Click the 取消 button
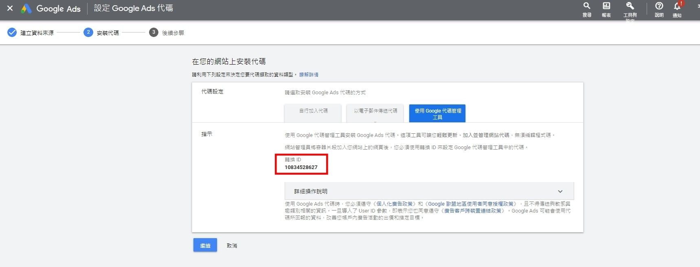The width and height of the screenshot is (700, 267). pyautogui.click(x=232, y=245)
